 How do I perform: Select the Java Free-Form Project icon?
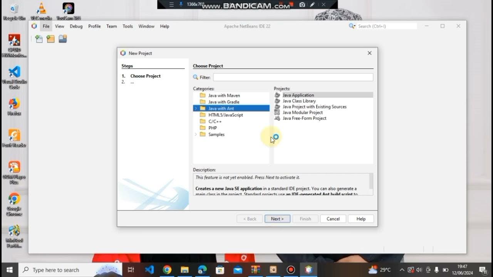click(277, 118)
